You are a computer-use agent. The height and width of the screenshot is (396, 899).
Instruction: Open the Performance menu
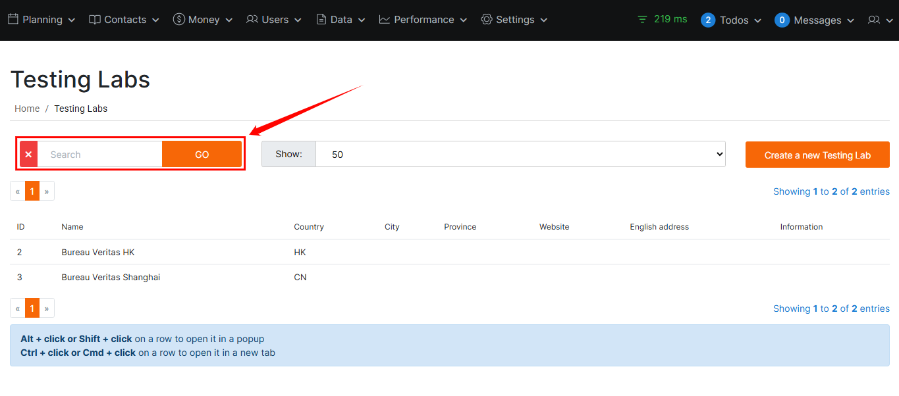tap(423, 20)
